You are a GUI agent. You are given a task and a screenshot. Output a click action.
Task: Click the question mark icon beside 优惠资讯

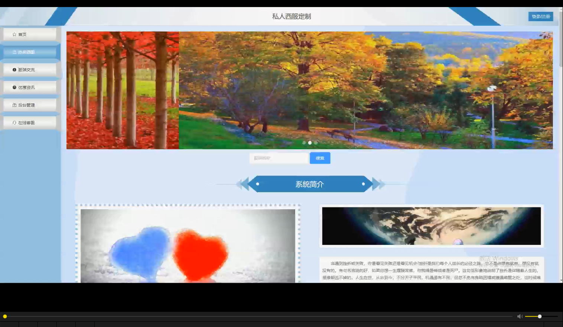point(14,88)
